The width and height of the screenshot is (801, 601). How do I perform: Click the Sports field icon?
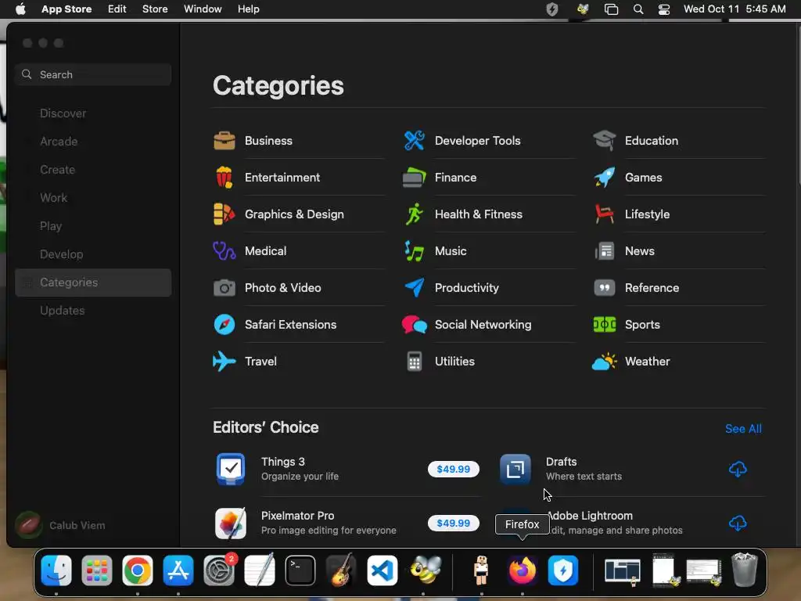click(x=605, y=325)
